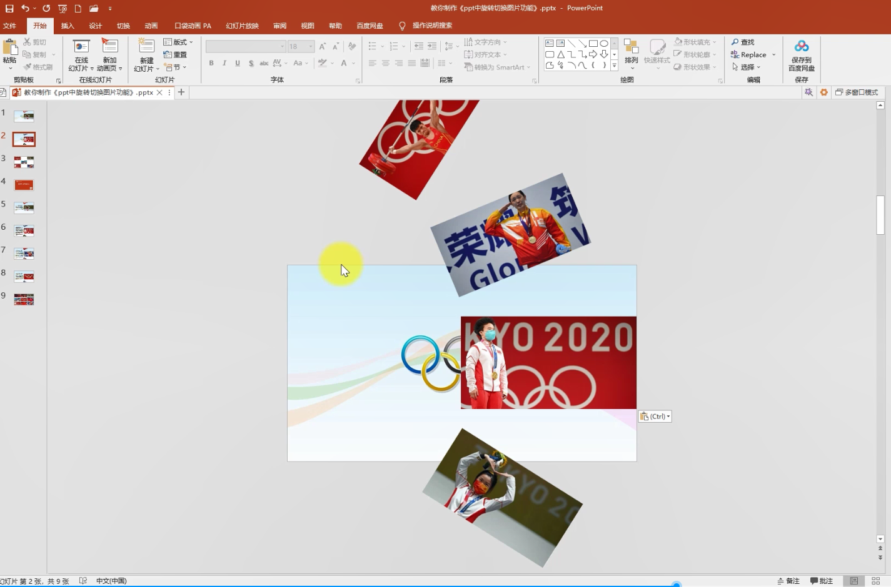The image size is (891, 587).
Task: Open the File (文件) tab
Action: click(9, 26)
